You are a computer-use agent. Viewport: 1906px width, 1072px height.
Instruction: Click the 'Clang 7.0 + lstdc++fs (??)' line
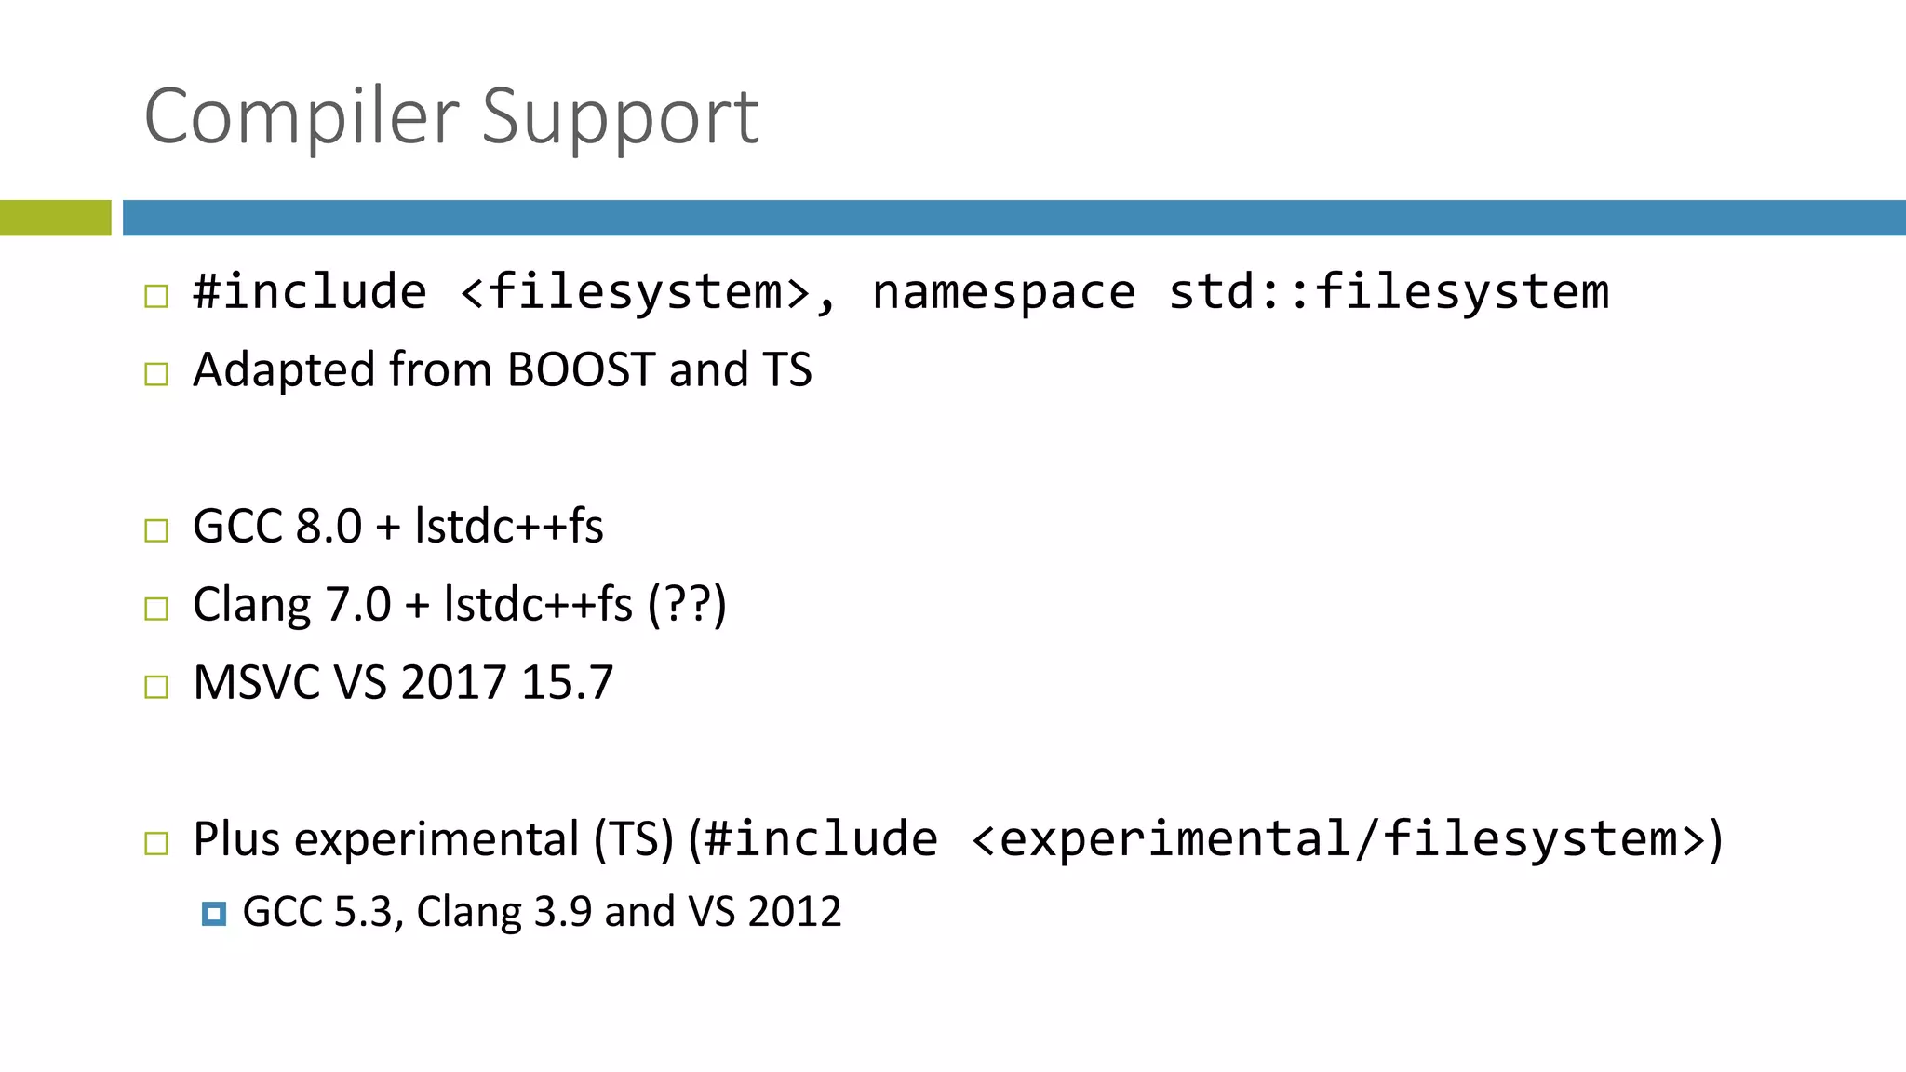pos(460,605)
